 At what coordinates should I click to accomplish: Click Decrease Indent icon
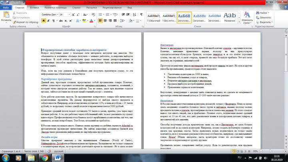[123, 14]
